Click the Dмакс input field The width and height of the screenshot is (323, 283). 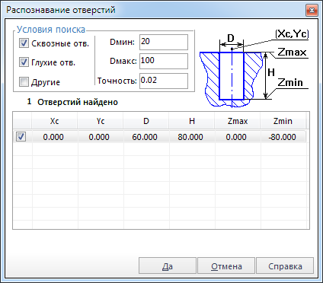164,61
